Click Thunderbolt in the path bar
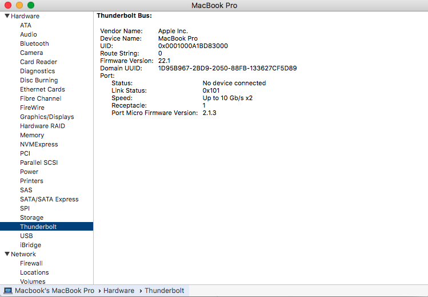Viewport: 428px width, 297px height. coord(165,291)
